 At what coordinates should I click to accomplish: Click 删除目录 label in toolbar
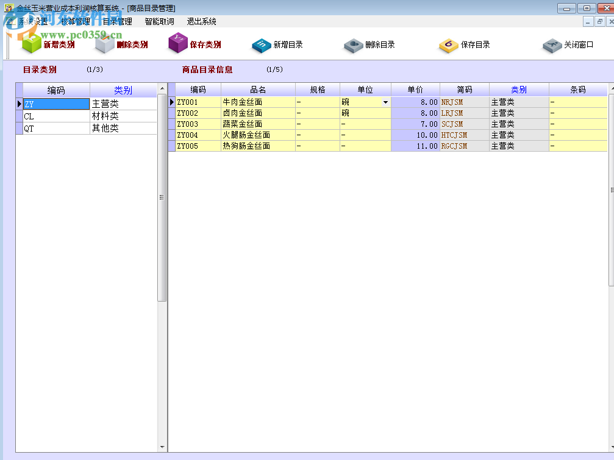(380, 44)
